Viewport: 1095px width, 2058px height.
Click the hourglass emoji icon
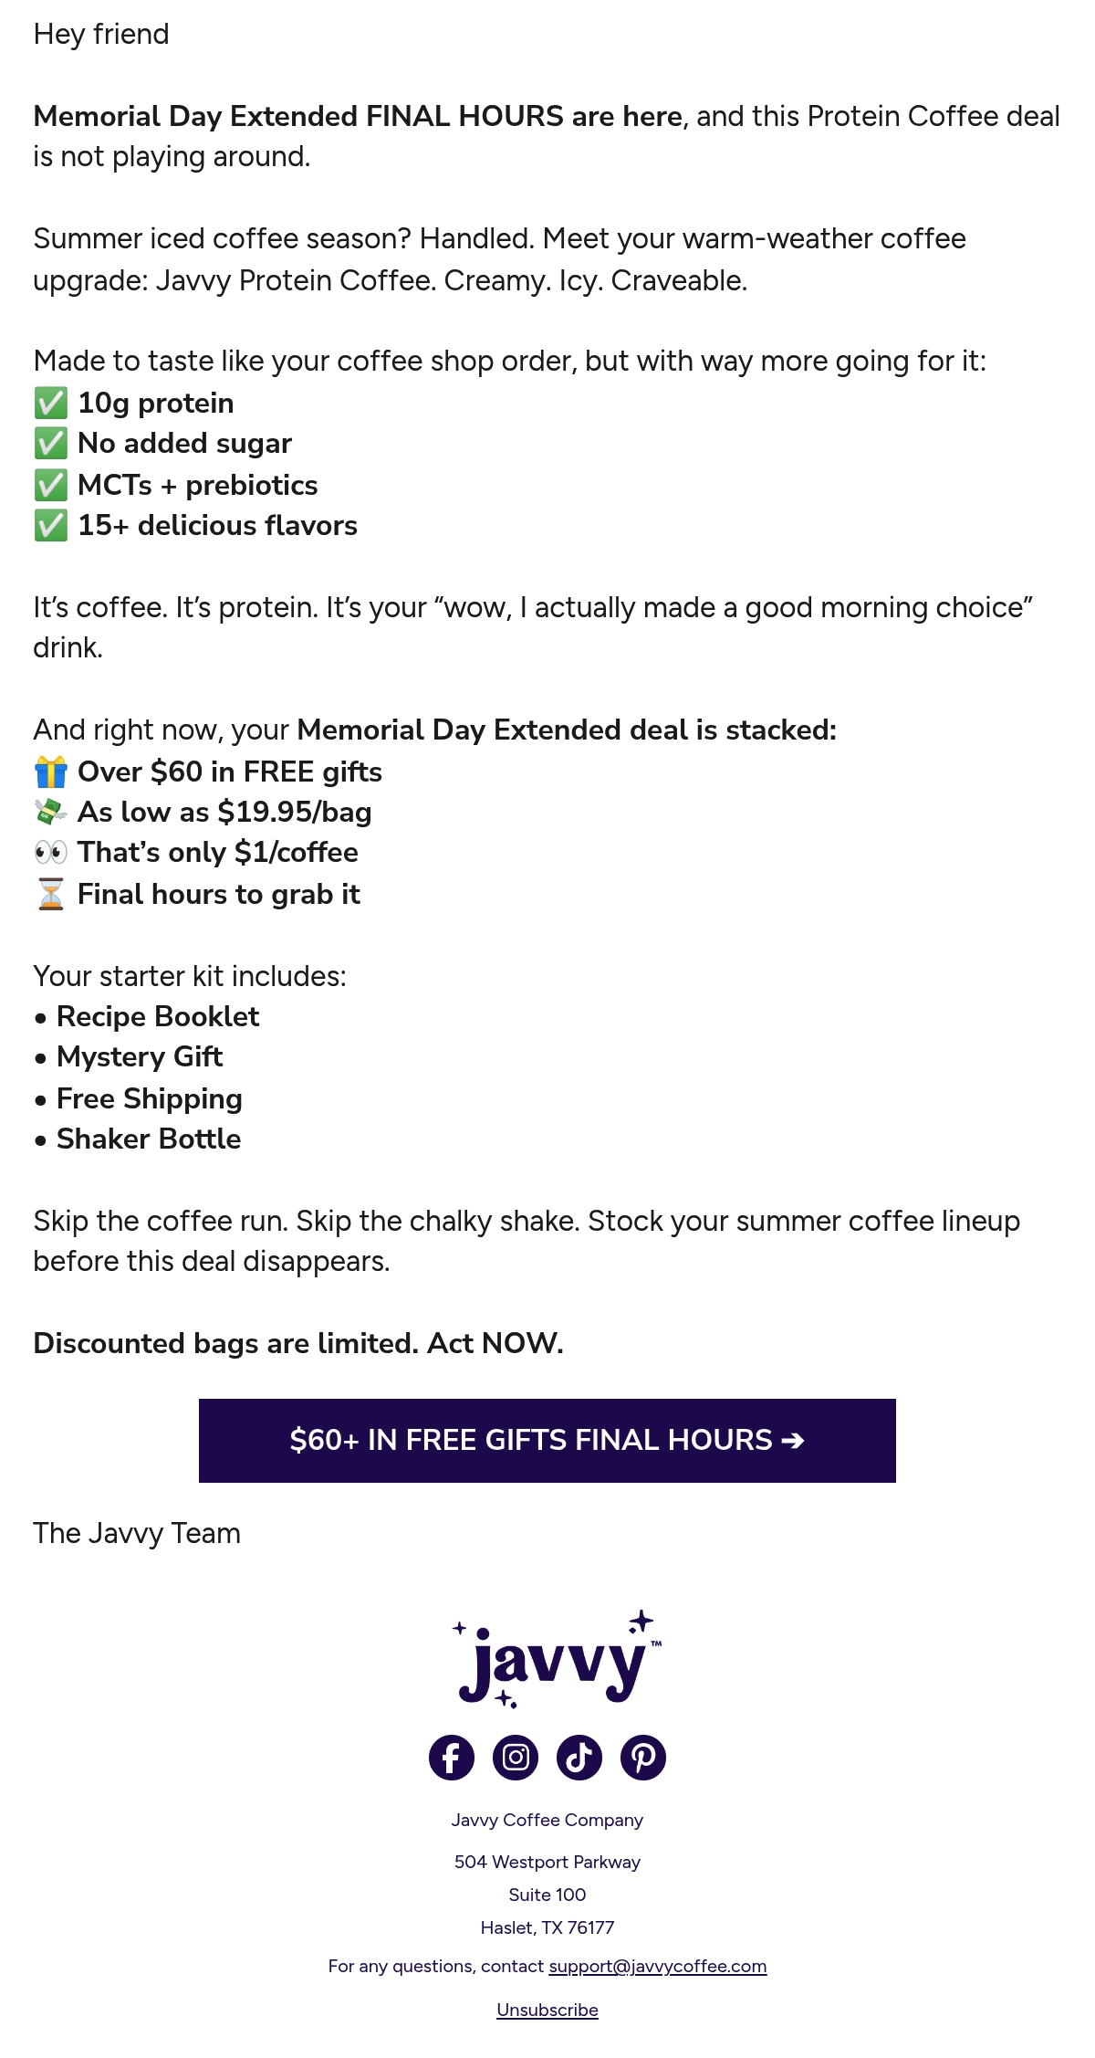51,894
